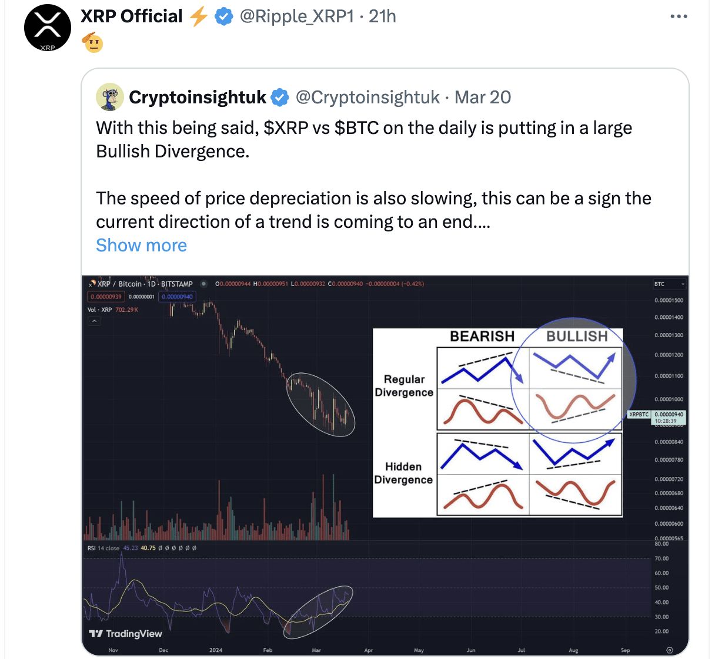Open the BTC currency dropdown on chart
Image resolution: width=715 pixels, height=659 pixels.
pos(669,284)
